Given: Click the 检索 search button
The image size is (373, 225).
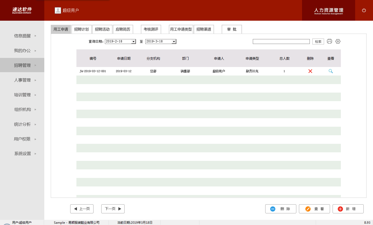Looking at the screenshot, I should [x=318, y=41].
